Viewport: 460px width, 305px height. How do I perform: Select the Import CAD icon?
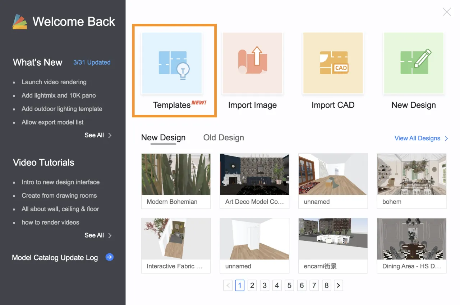click(x=333, y=63)
